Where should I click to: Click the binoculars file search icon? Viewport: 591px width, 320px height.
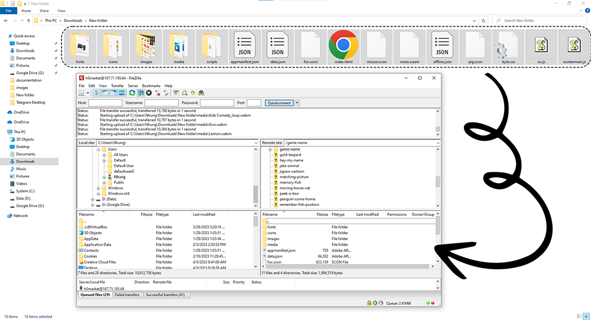pos(201,93)
